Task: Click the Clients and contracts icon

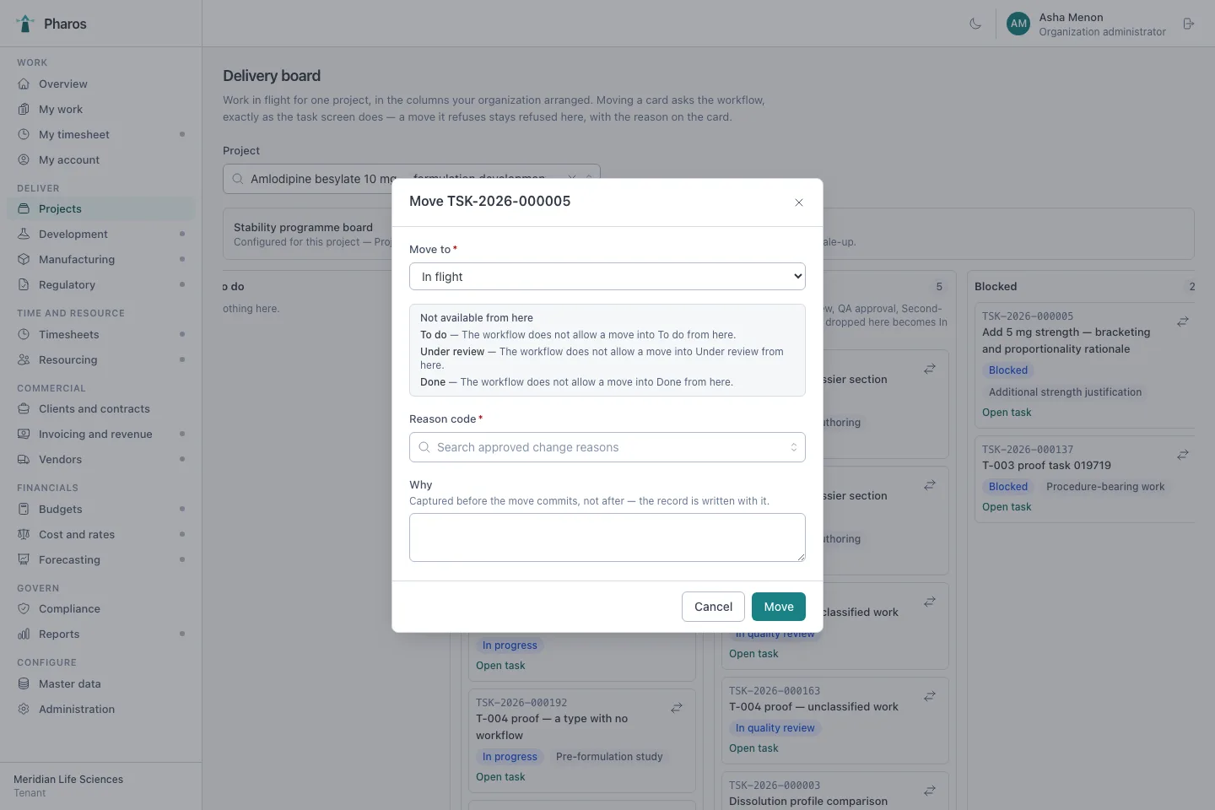Action: coord(24,408)
